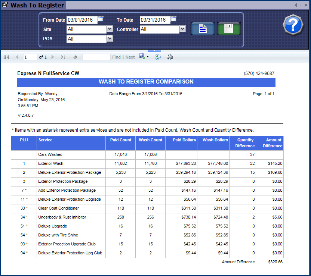Open the From Date calendar picker
Viewport: 311px width, 276px height.
(101, 19)
